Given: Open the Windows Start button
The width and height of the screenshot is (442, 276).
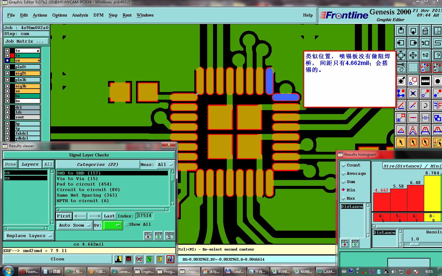Looking at the screenshot, I should click(x=8, y=271).
